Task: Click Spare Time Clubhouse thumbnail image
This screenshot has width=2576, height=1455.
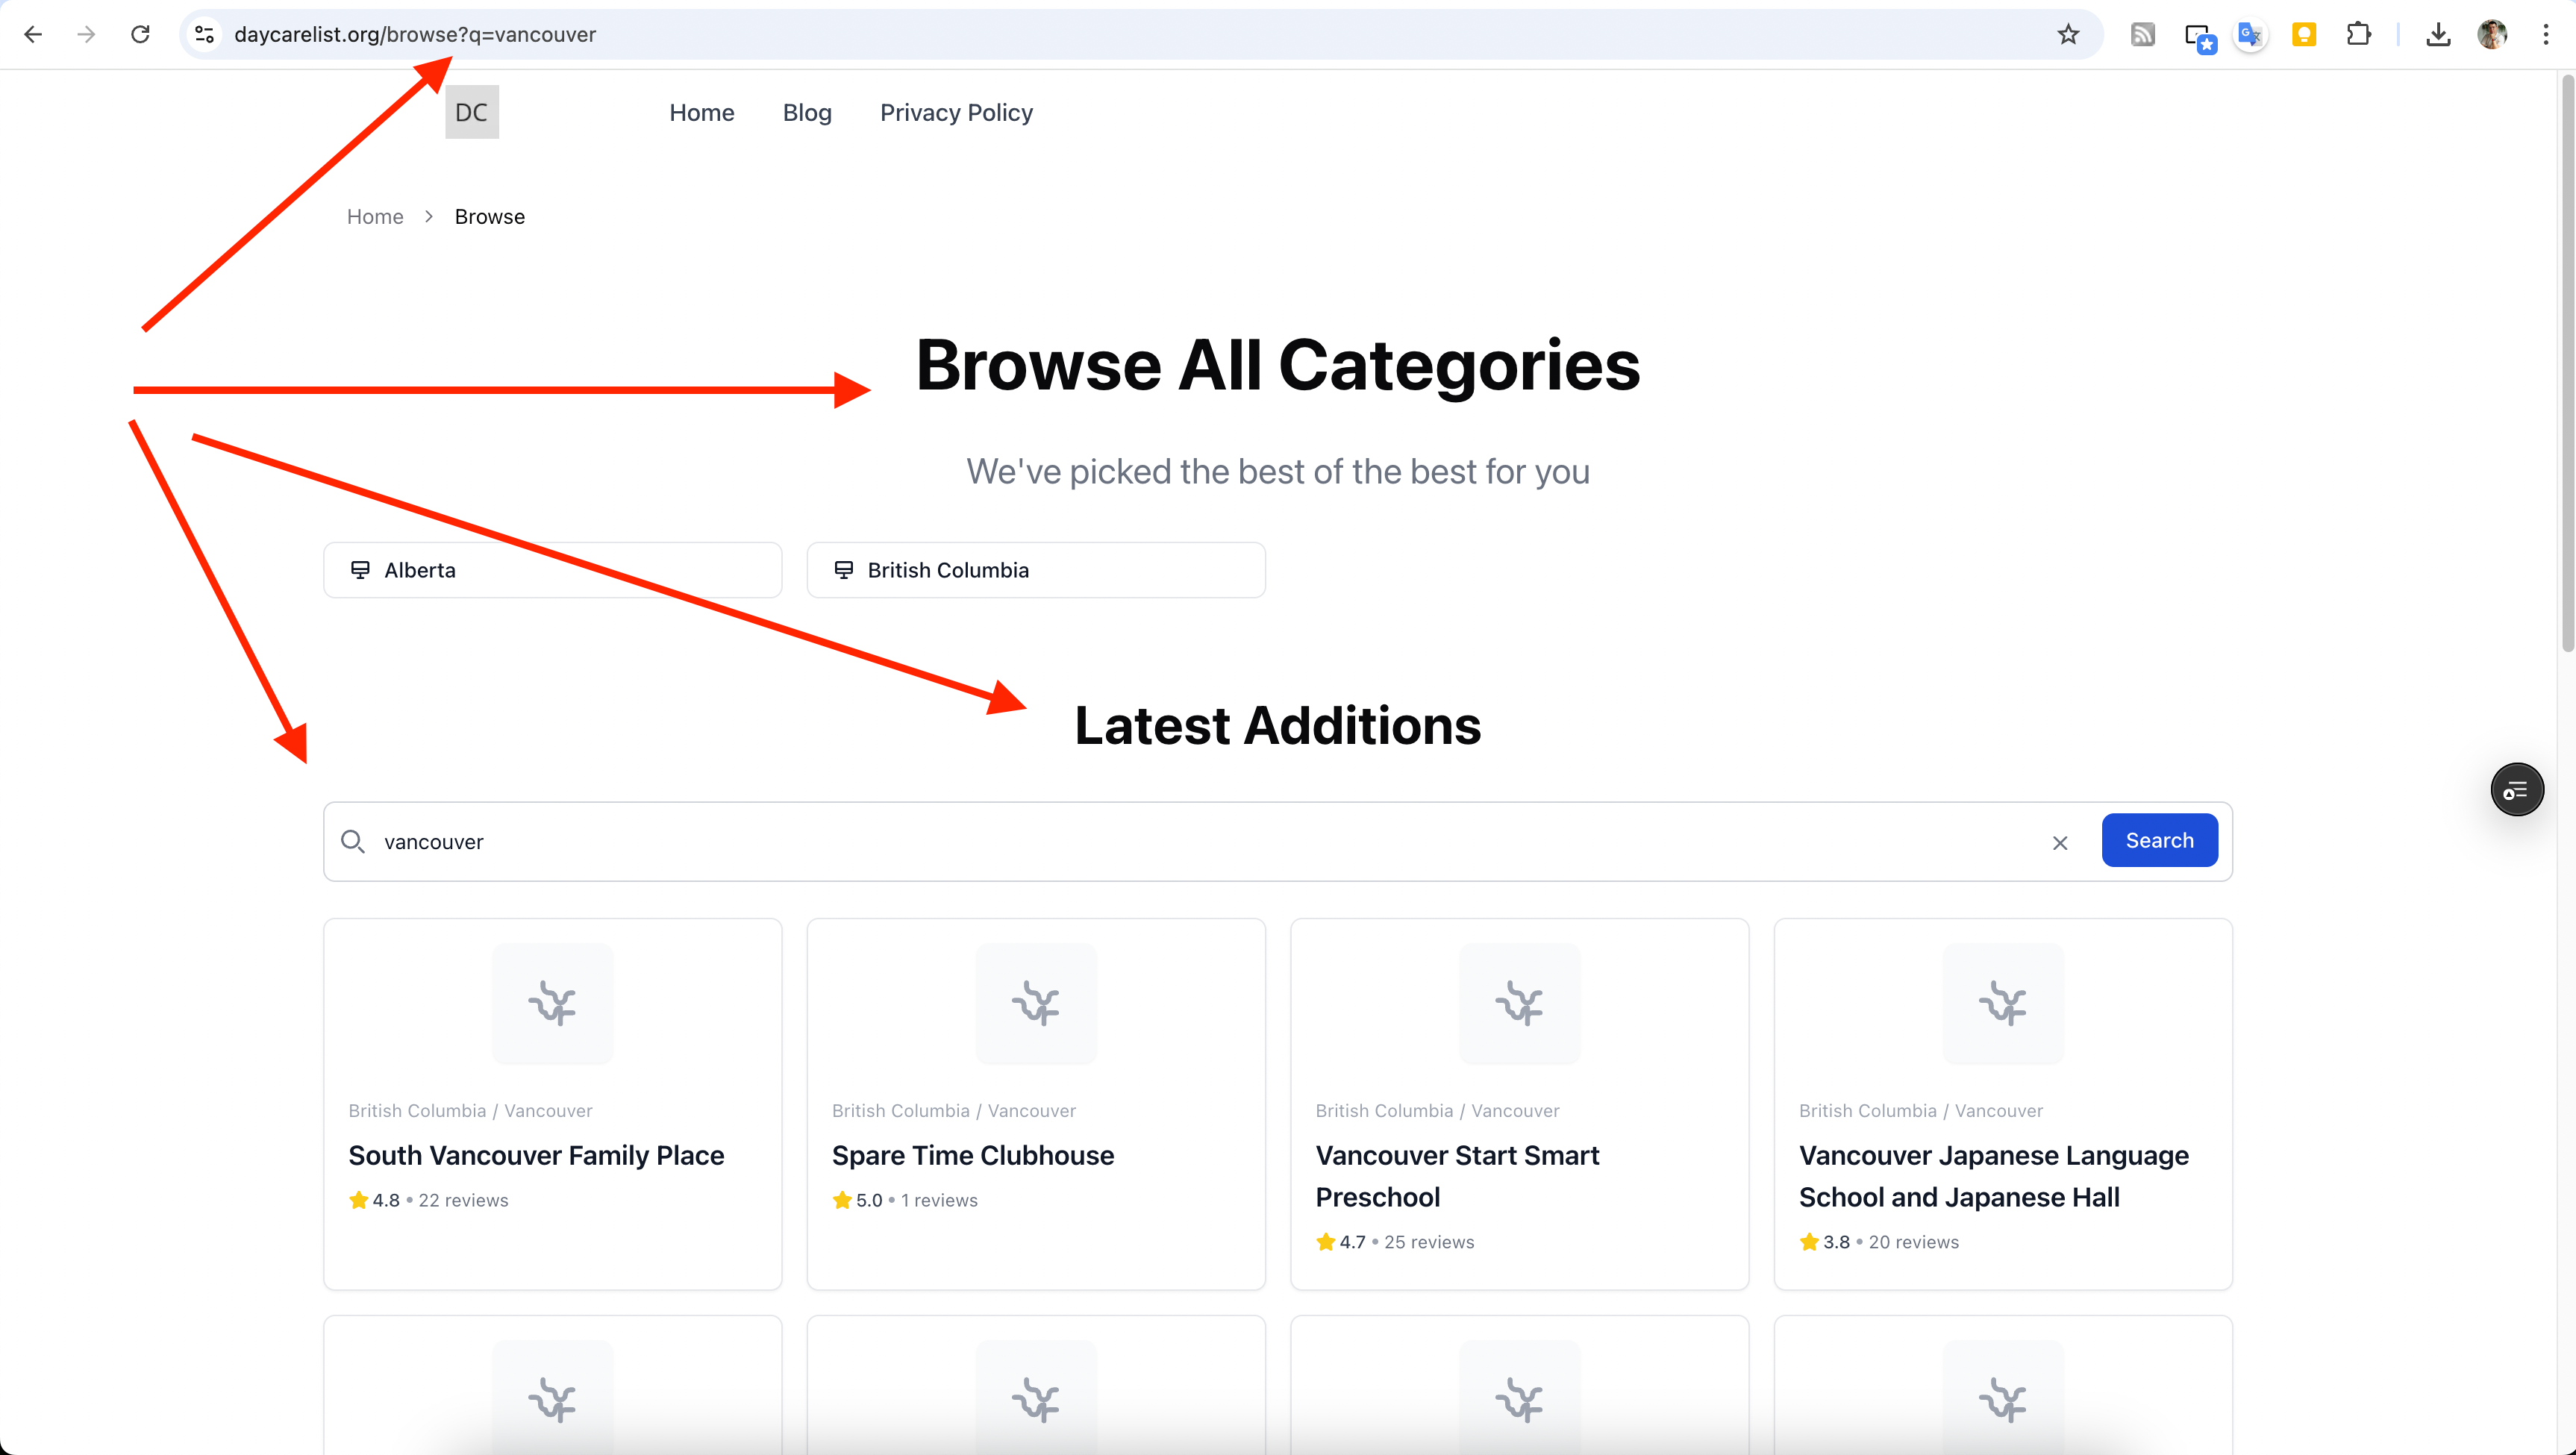Action: [x=1036, y=1003]
